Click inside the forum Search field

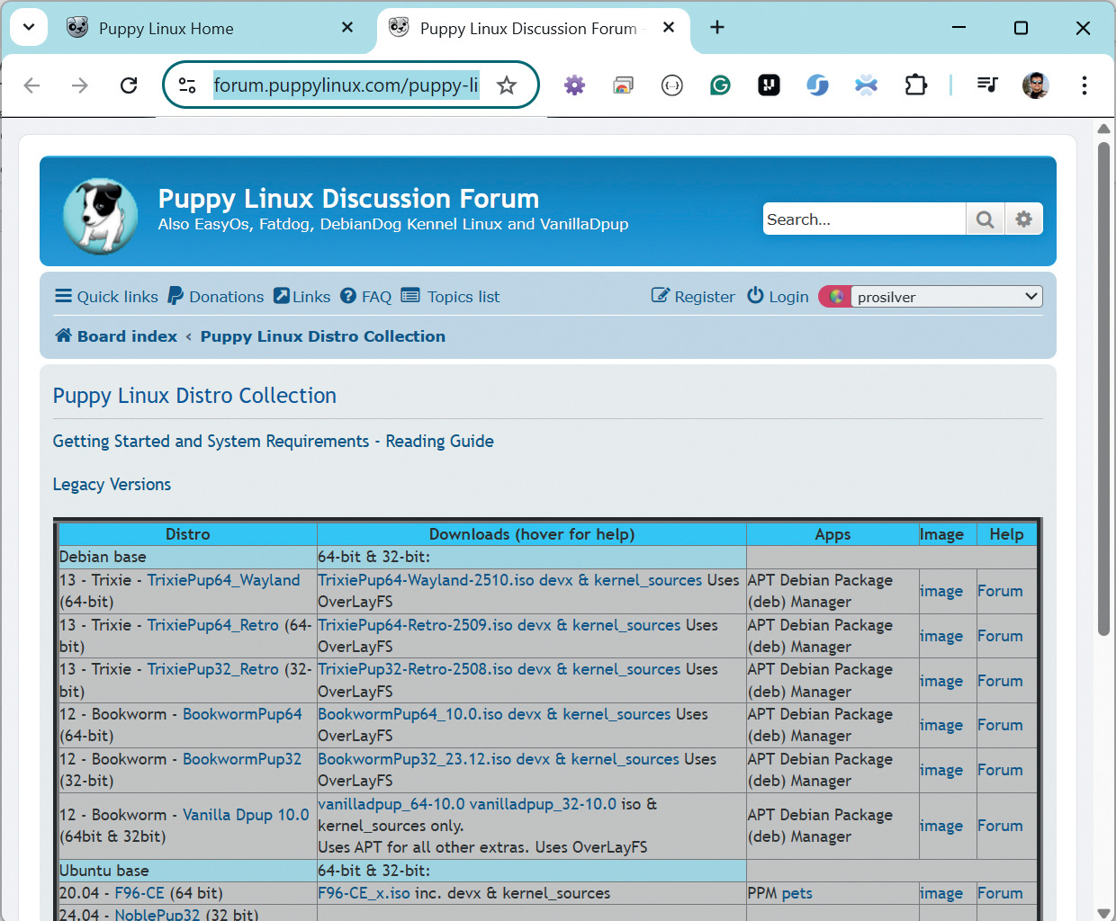864,219
